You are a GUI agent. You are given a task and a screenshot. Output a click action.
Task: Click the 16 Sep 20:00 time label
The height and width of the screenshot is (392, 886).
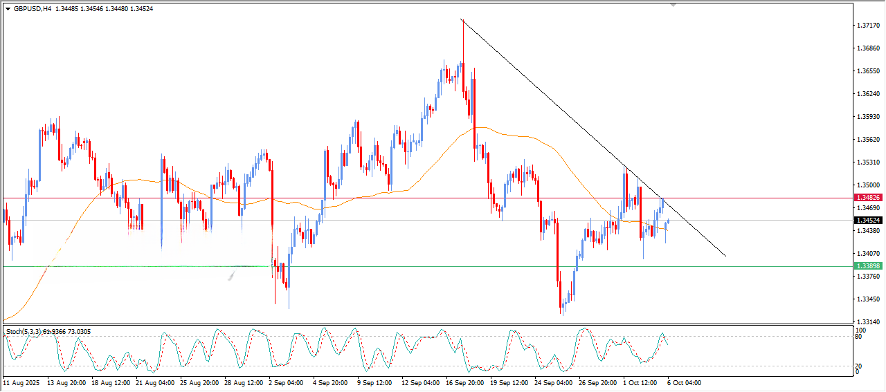coord(464,382)
